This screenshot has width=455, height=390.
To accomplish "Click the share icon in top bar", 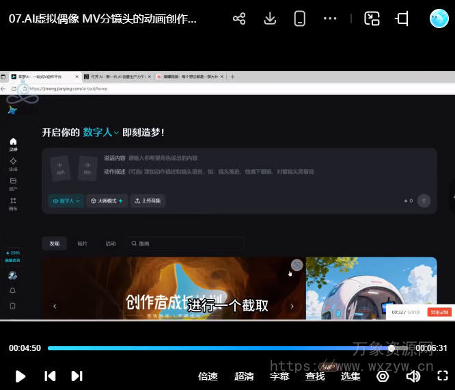I will 239,18.
